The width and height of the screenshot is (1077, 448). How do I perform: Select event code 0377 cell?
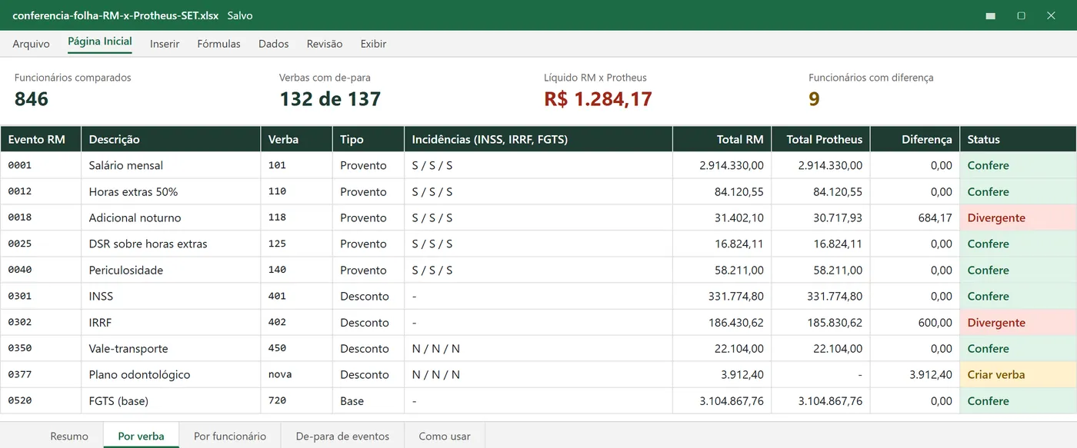[41, 374]
